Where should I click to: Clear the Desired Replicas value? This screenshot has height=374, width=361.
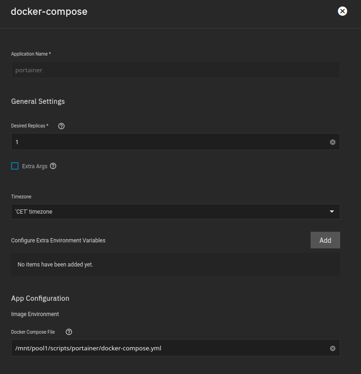(x=332, y=142)
